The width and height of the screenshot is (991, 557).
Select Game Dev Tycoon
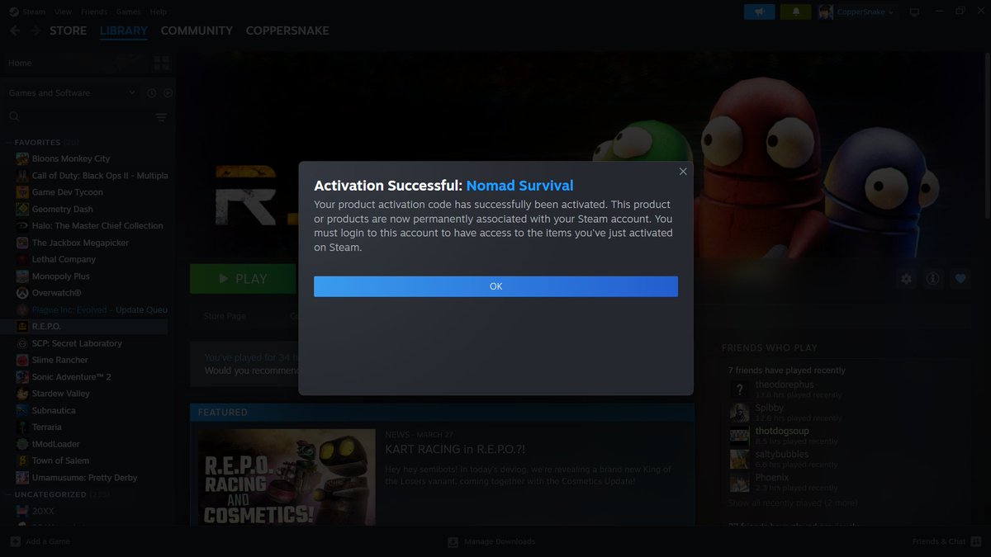pyautogui.click(x=68, y=192)
